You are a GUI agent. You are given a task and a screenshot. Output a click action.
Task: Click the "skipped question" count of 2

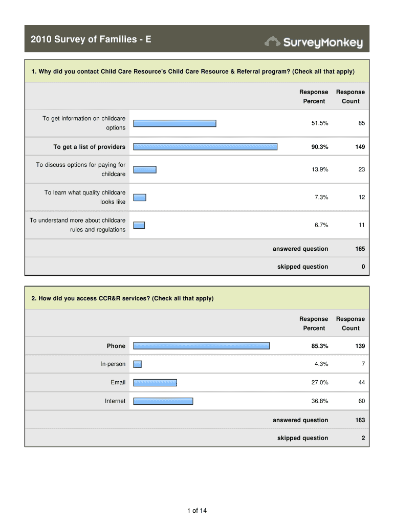(363, 438)
